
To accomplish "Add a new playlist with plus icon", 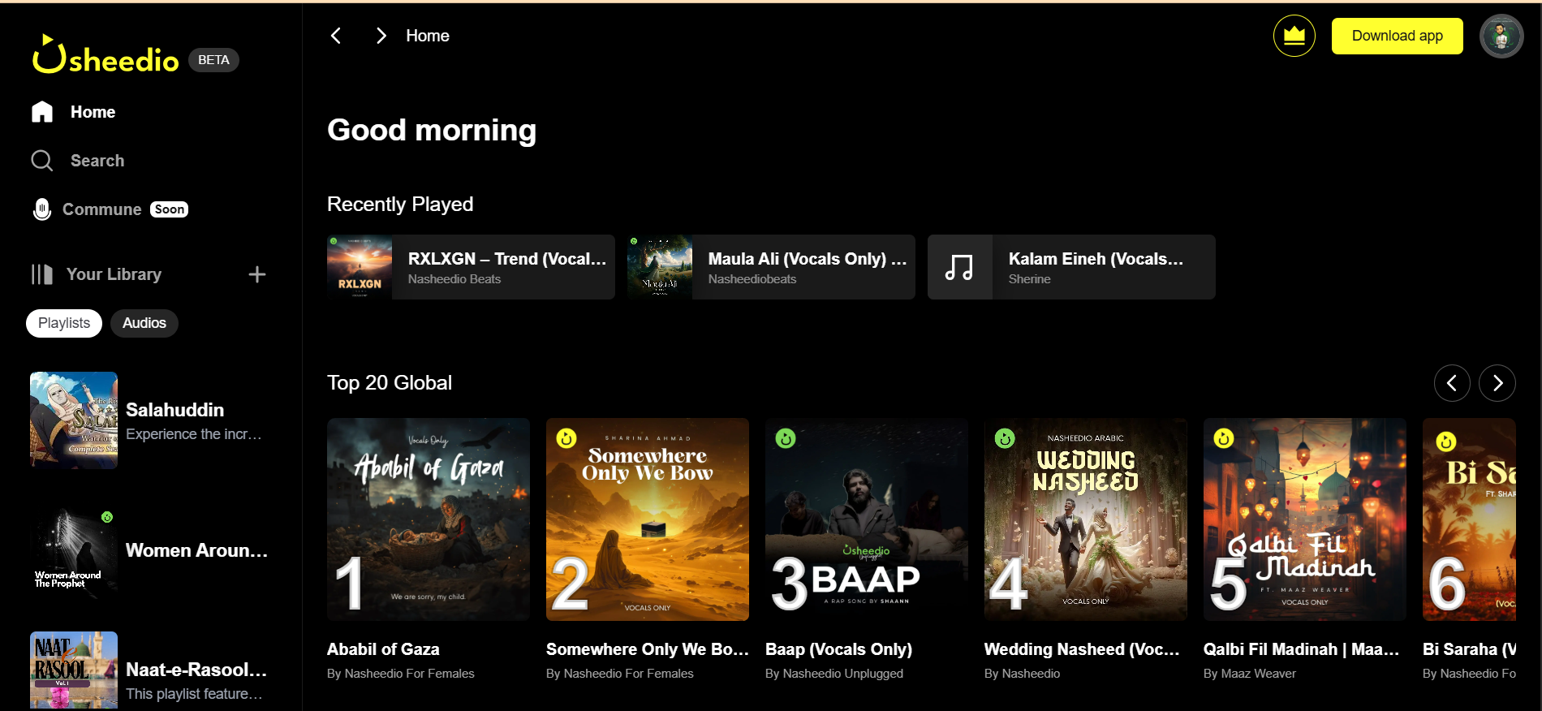I will pos(256,274).
